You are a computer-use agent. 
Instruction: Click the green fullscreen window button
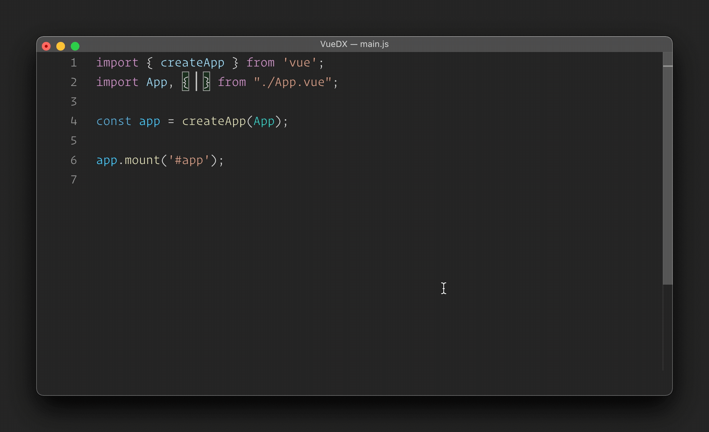pyautogui.click(x=75, y=46)
